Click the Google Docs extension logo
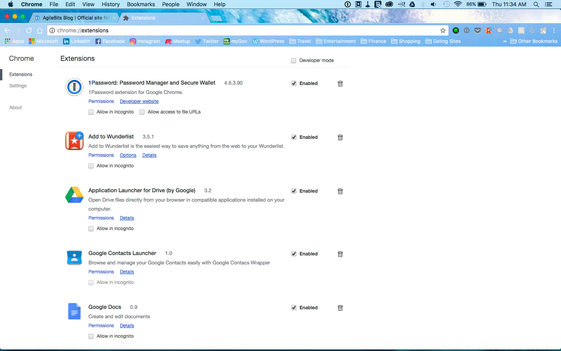 pyautogui.click(x=74, y=311)
